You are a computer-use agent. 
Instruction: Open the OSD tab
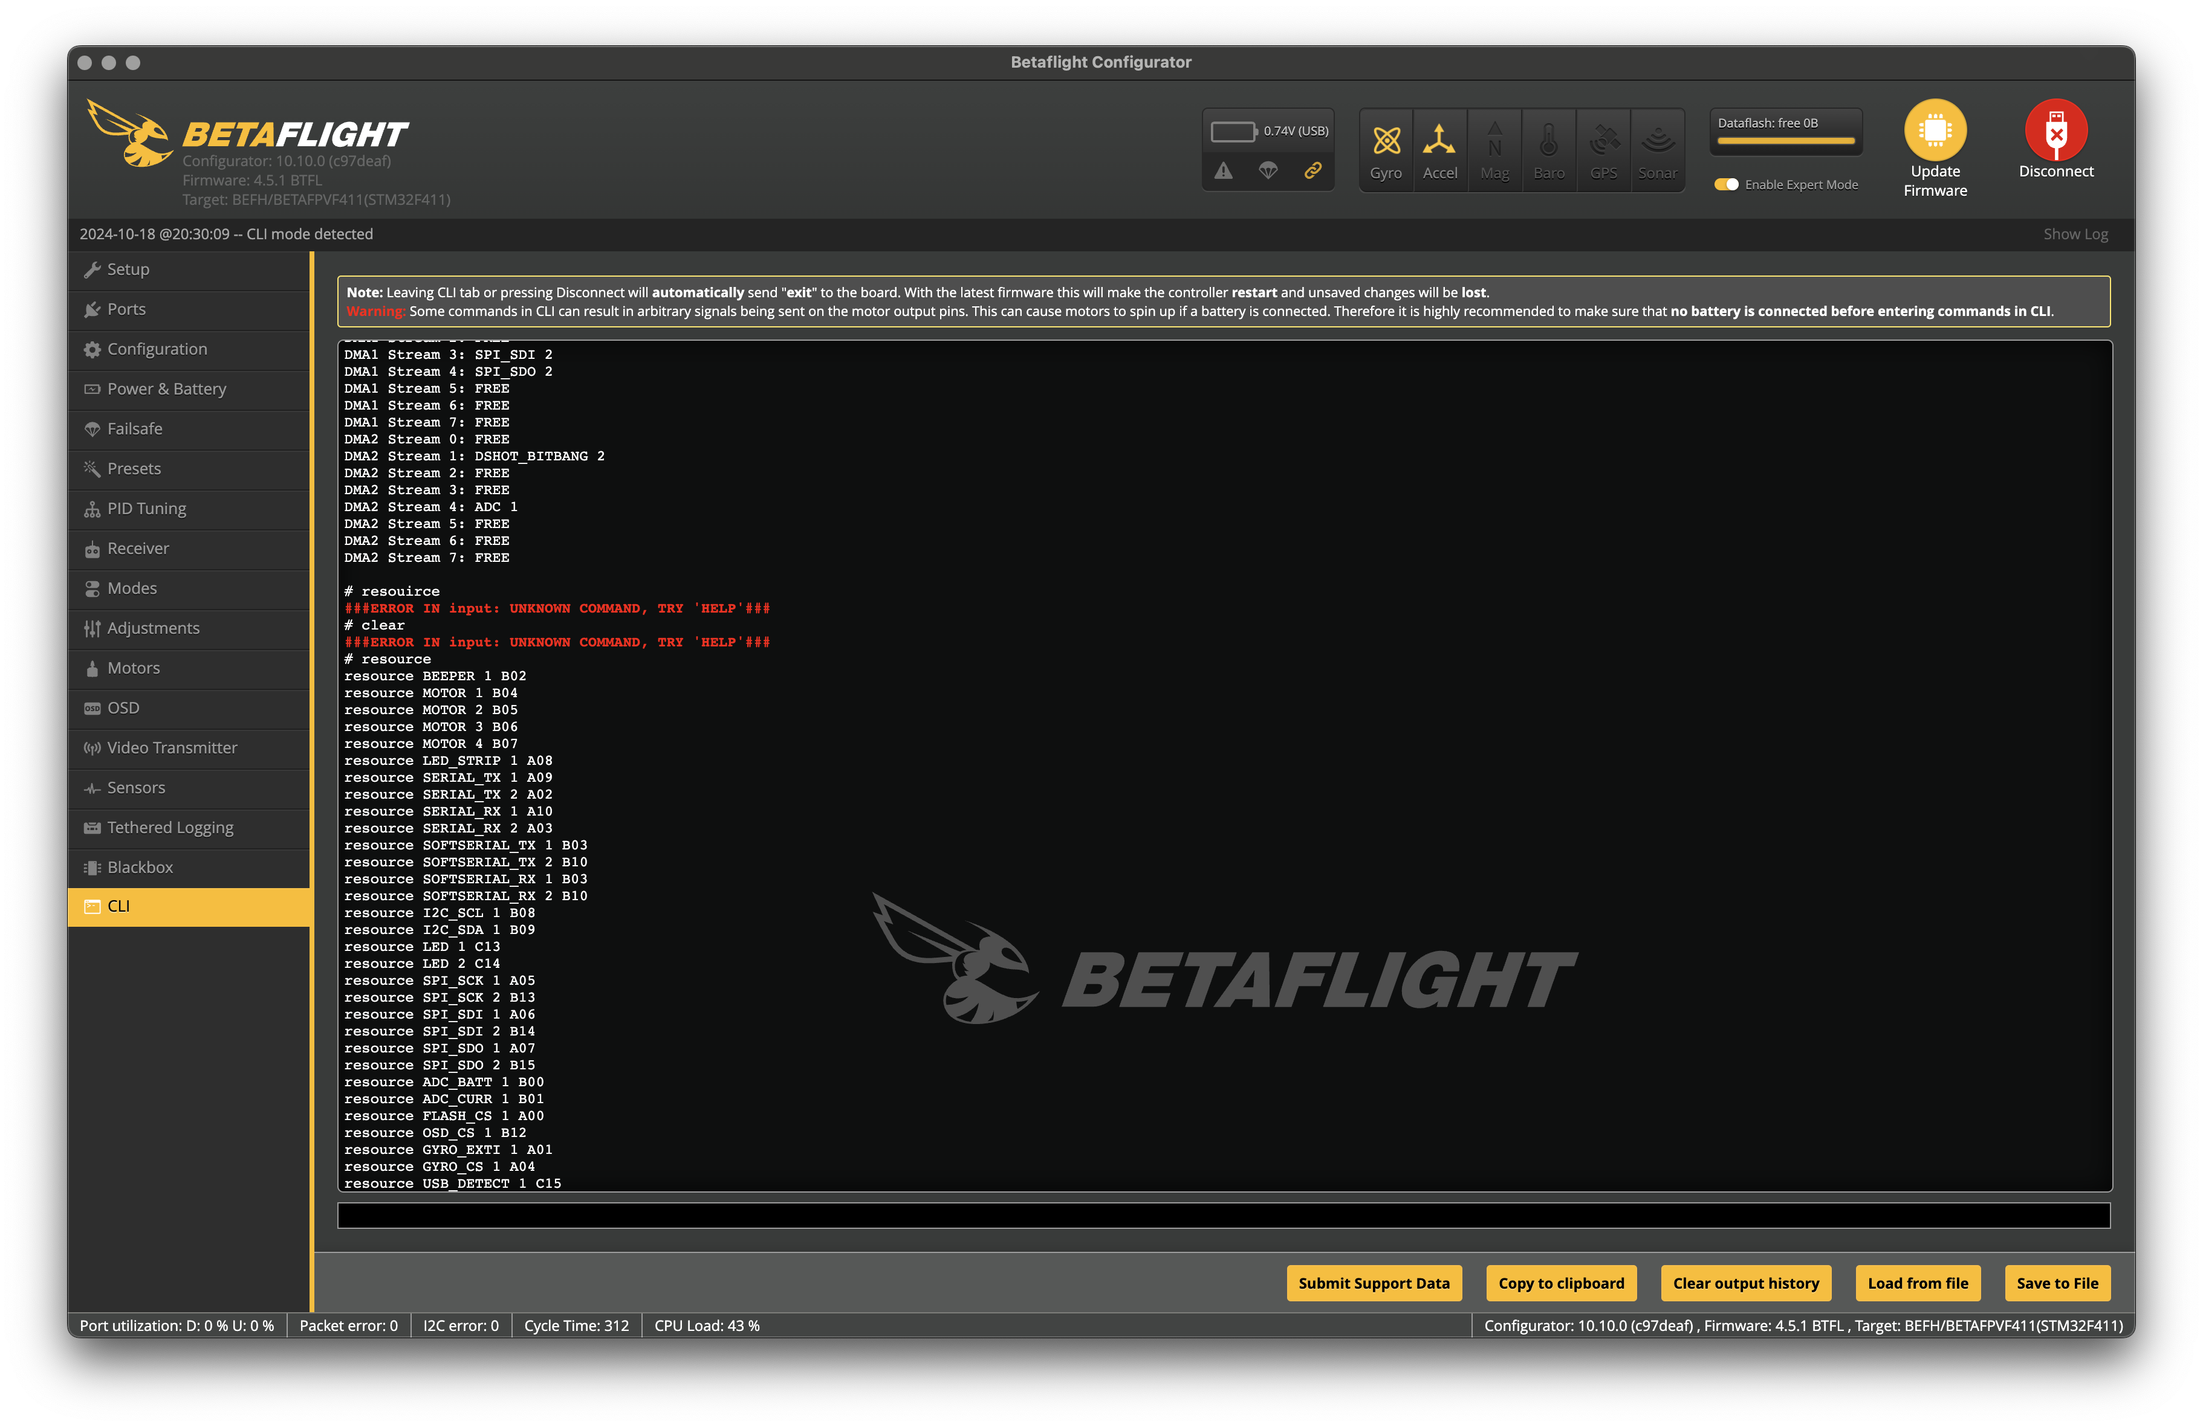point(189,707)
